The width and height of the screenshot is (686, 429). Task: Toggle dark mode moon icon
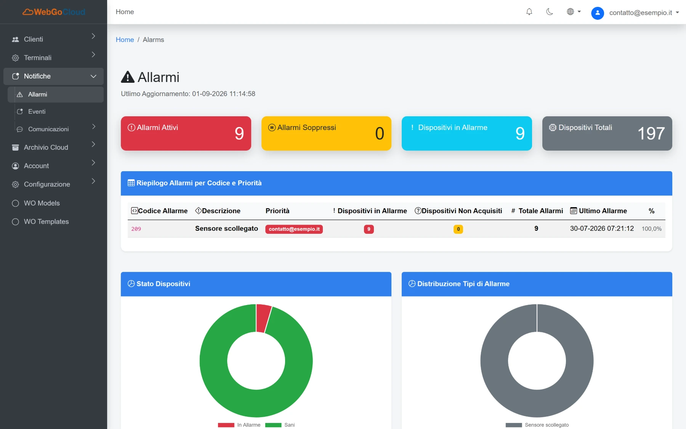(550, 12)
